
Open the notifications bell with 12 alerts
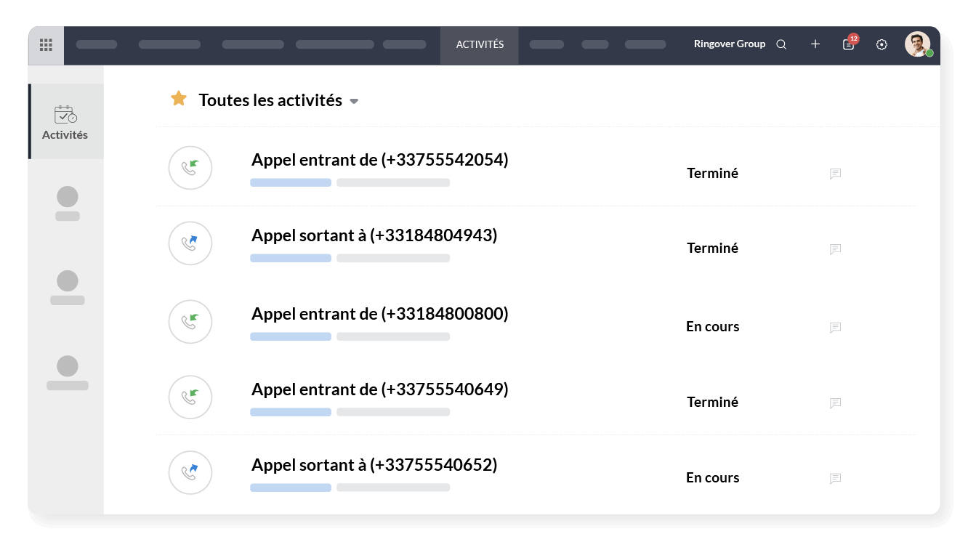point(848,44)
